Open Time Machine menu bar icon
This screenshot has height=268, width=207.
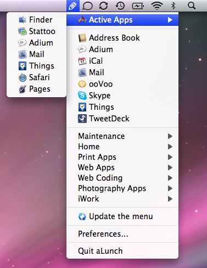(x=120, y=6)
